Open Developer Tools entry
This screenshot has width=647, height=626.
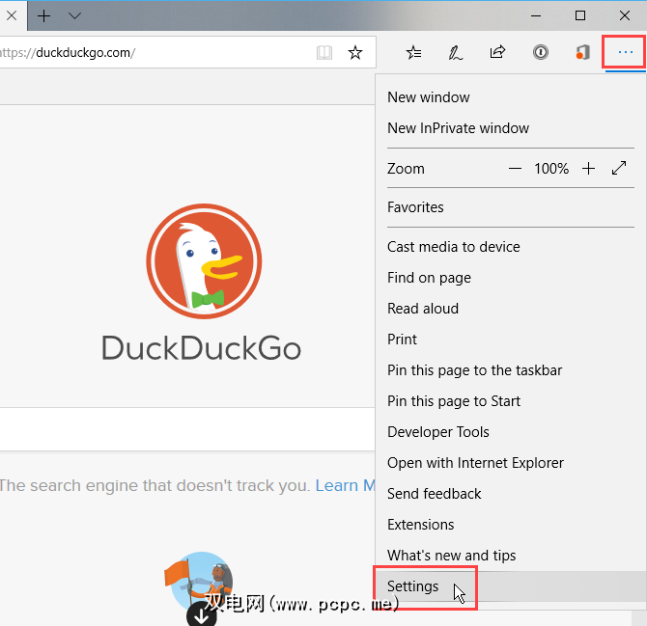click(x=510, y=432)
